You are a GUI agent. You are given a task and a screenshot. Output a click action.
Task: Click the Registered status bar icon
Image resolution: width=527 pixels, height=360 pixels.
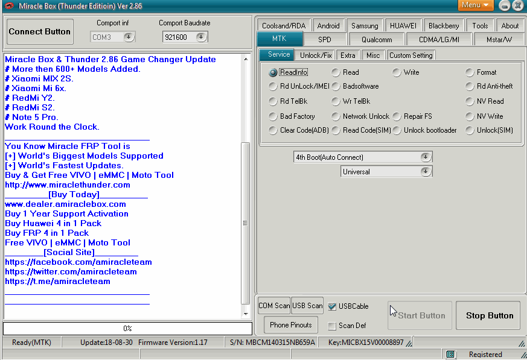pyautogui.click(x=450, y=354)
